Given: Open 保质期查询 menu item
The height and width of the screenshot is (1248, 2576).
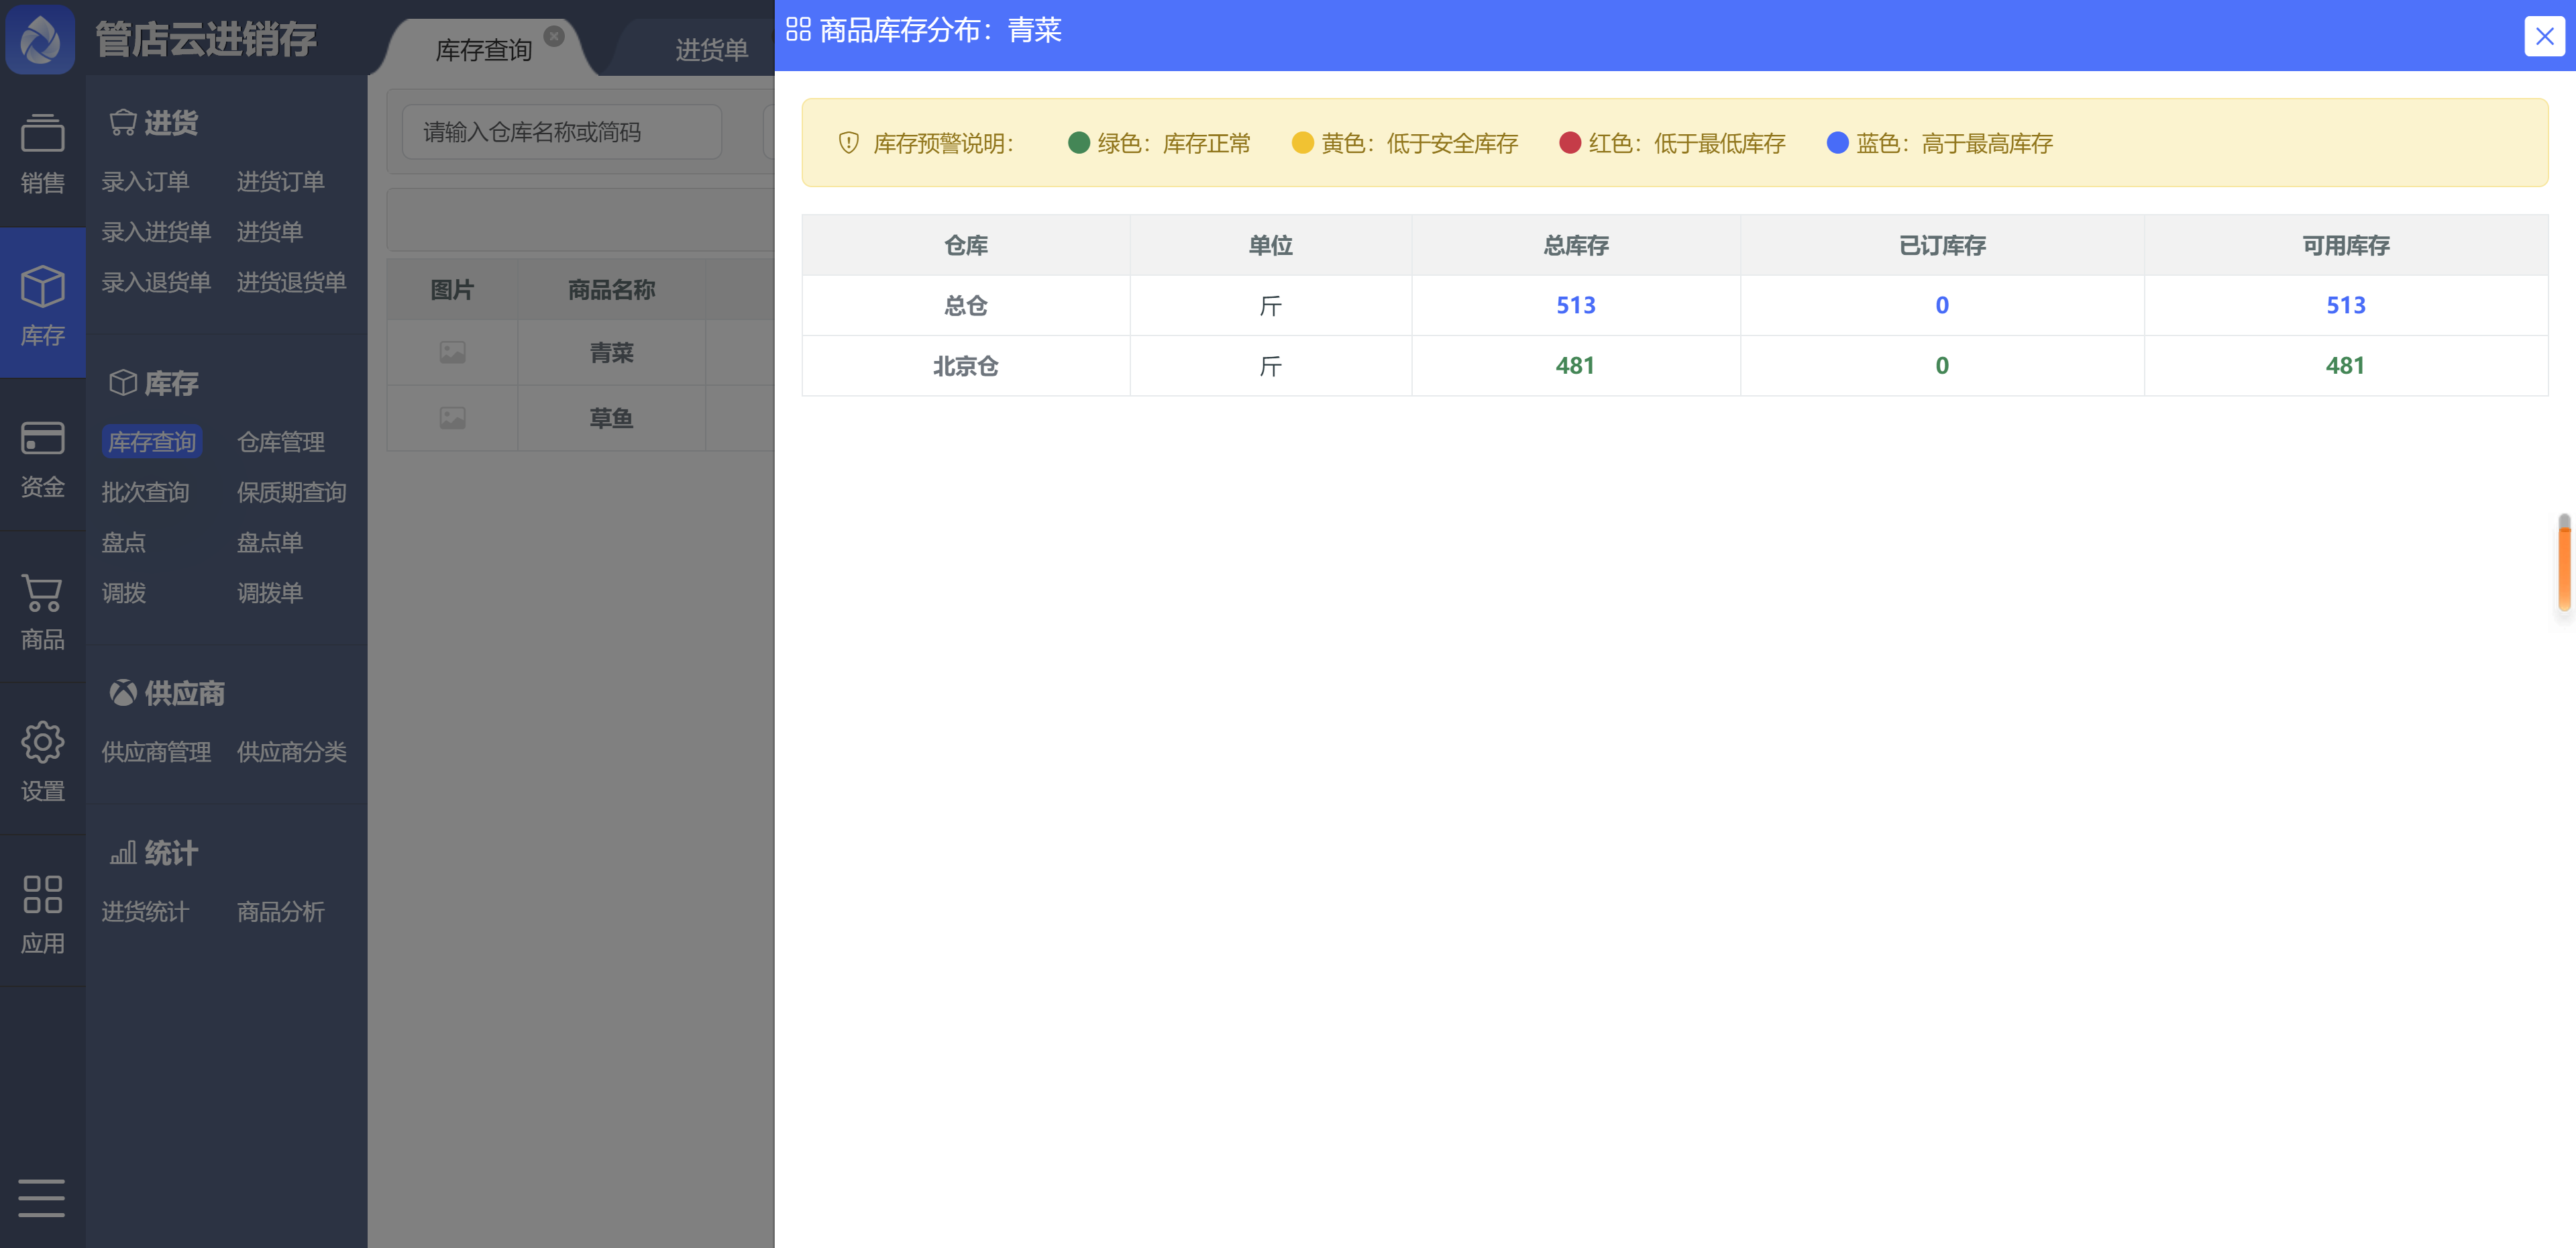Looking at the screenshot, I should [291, 492].
